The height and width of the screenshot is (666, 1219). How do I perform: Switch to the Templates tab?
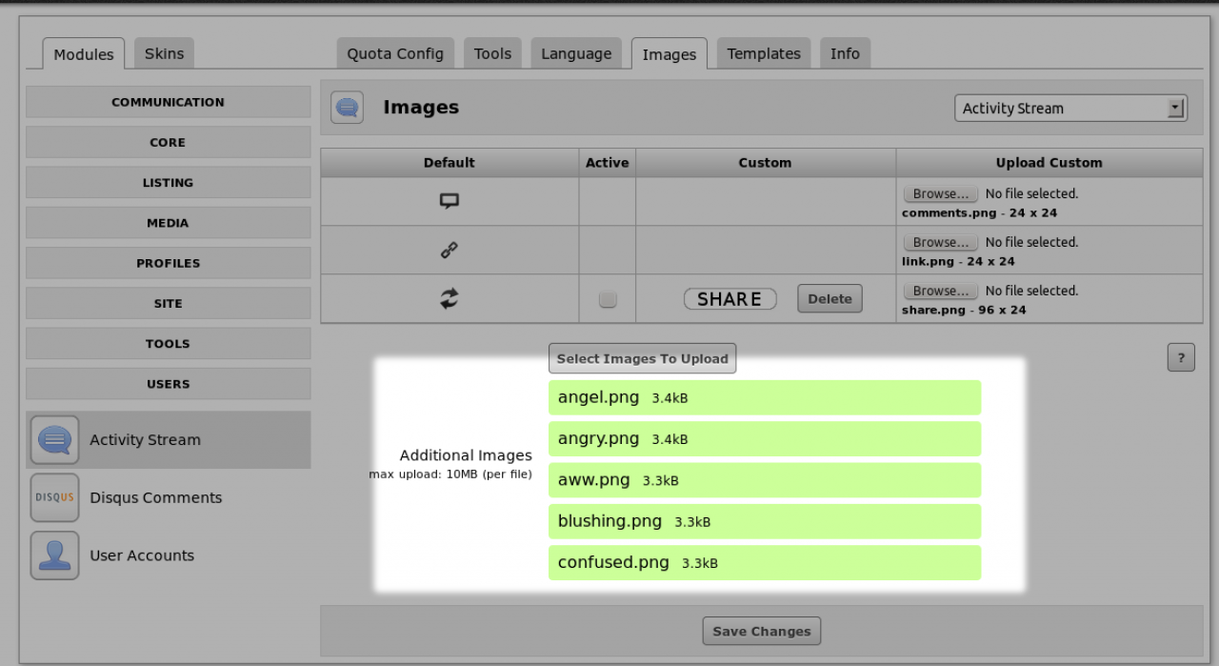coord(764,54)
